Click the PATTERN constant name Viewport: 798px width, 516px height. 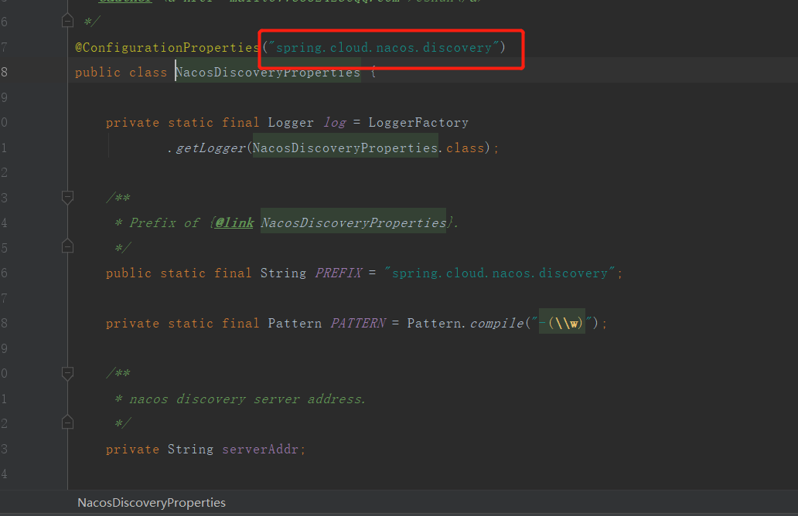(358, 324)
